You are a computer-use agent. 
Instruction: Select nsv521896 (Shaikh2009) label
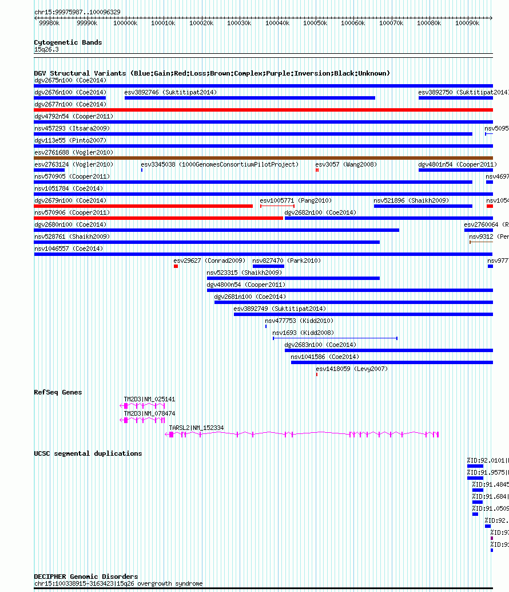[411, 201]
